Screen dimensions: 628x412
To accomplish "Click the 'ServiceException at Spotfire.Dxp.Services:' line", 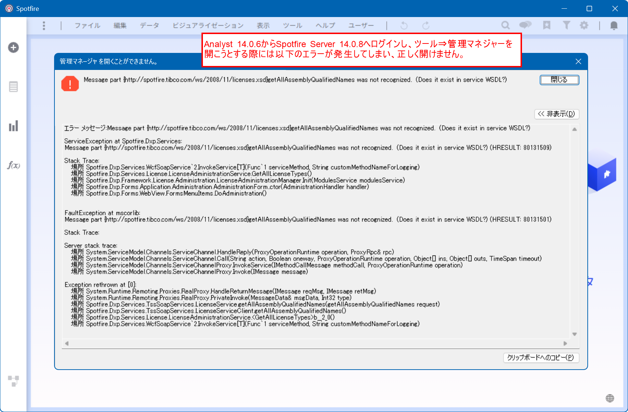I will (x=123, y=141).
